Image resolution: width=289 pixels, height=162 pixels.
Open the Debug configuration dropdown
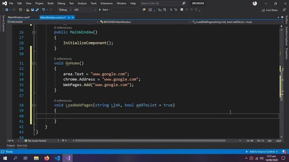(65, 10)
